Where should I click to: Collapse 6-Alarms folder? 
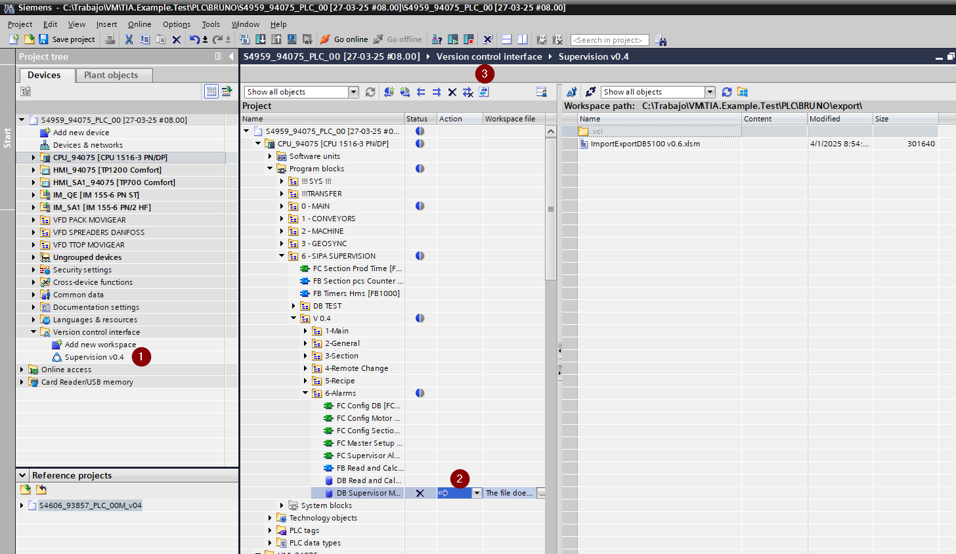(305, 393)
